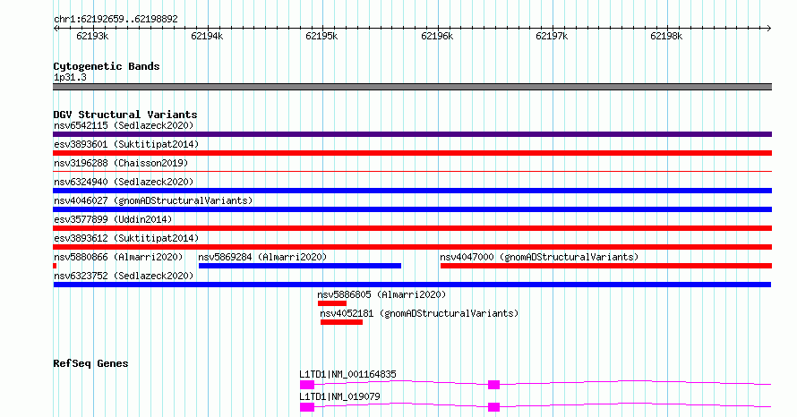Click the red esv3893601 variant bar
The height and width of the screenshot is (417, 797).
pos(412,153)
